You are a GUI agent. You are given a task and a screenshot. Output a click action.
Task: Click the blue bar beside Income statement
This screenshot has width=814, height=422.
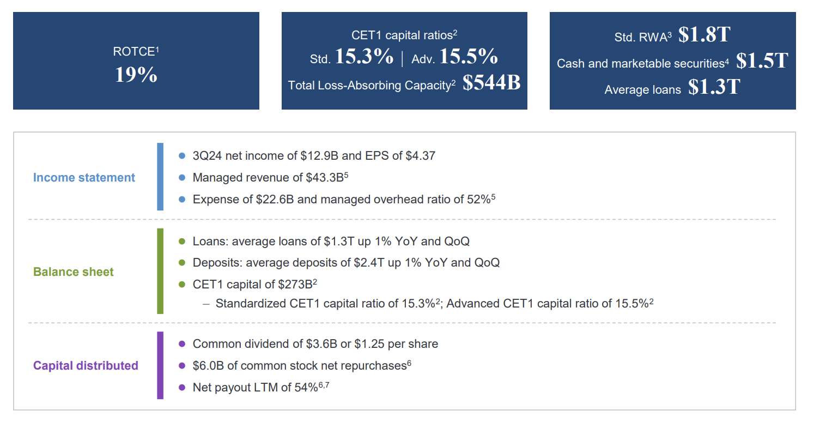160,177
